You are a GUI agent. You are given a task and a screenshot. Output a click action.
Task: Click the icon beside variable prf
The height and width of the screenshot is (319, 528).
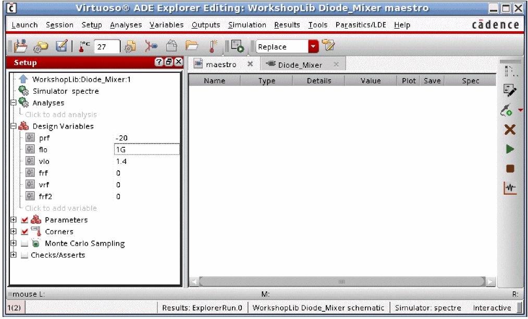pyautogui.click(x=30, y=138)
